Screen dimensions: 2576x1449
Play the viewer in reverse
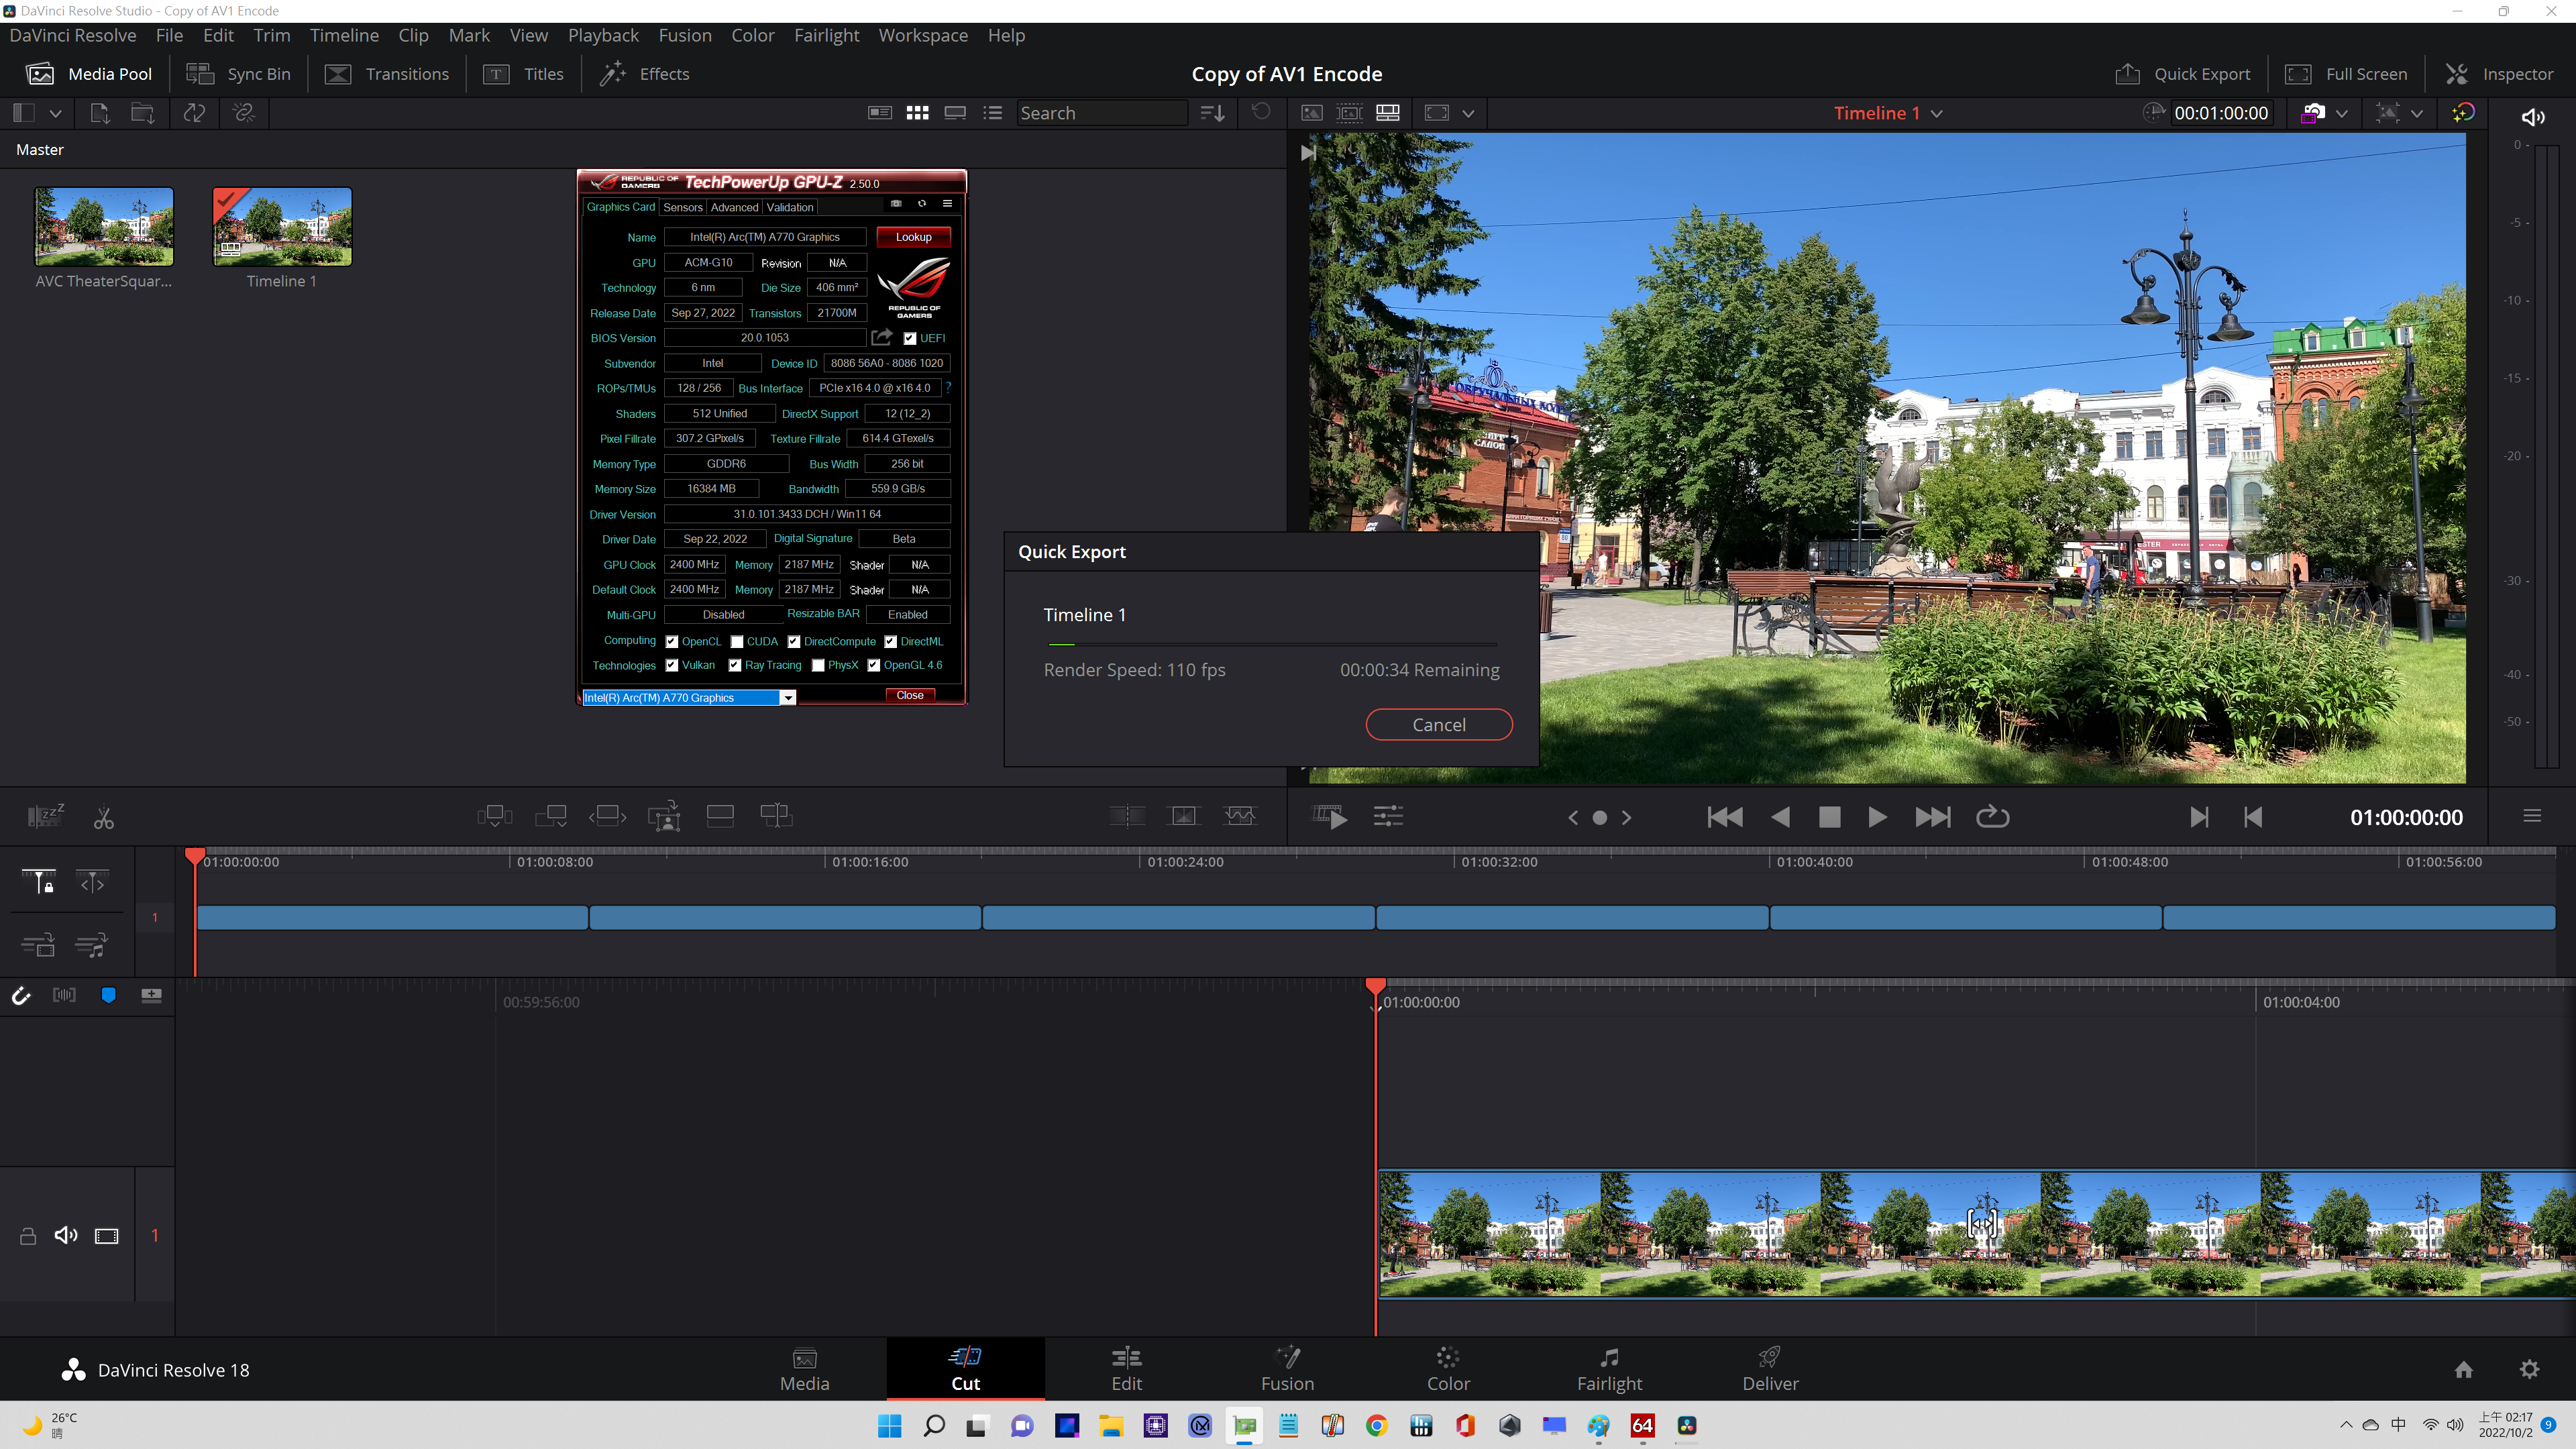(x=1780, y=817)
